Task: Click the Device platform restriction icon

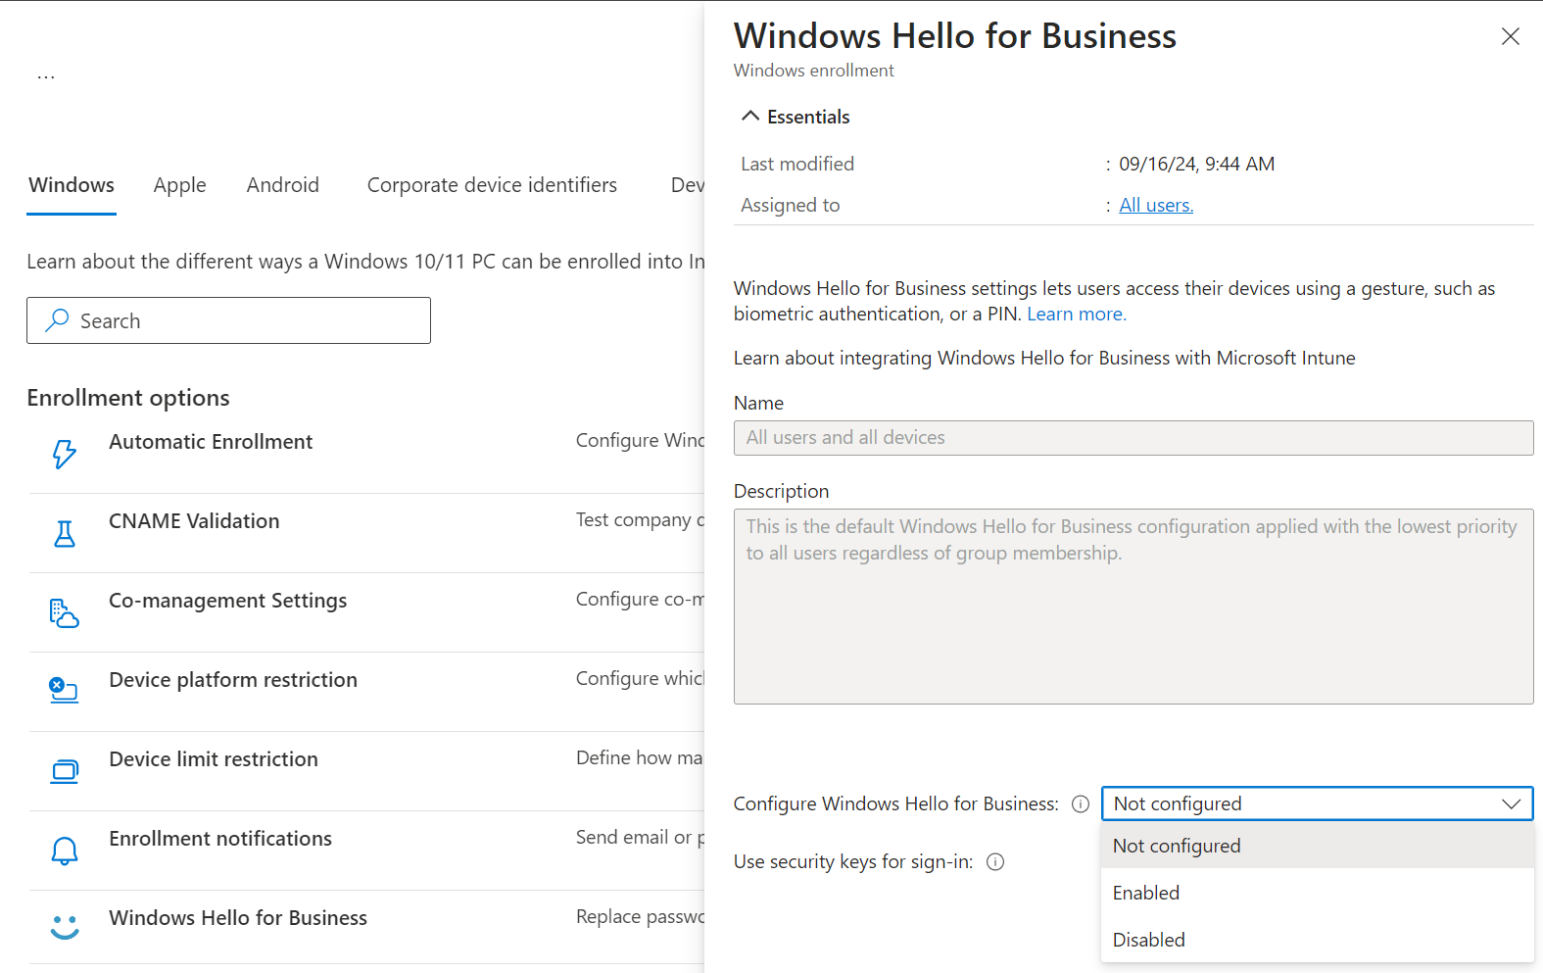Action: pyautogui.click(x=64, y=691)
